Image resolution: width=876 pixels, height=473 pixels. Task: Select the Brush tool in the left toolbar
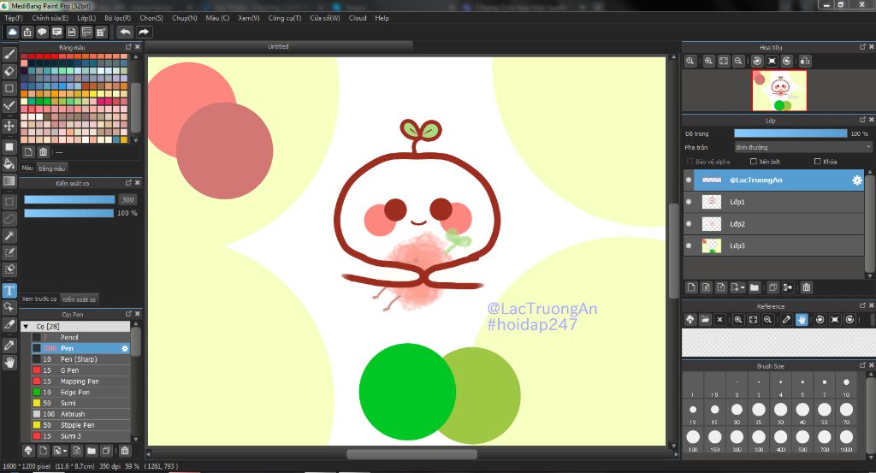9,54
